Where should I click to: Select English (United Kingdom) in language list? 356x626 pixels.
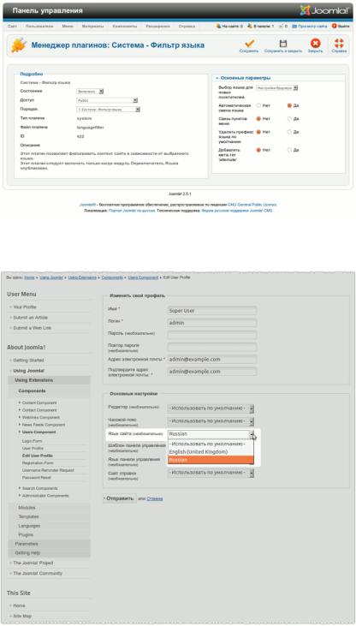pos(211,451)
